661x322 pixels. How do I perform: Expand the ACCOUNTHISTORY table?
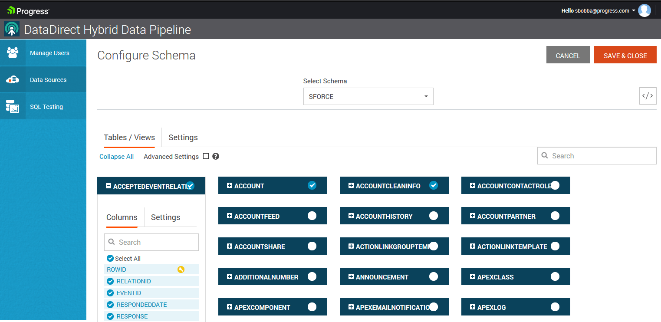tap(351, 216)
